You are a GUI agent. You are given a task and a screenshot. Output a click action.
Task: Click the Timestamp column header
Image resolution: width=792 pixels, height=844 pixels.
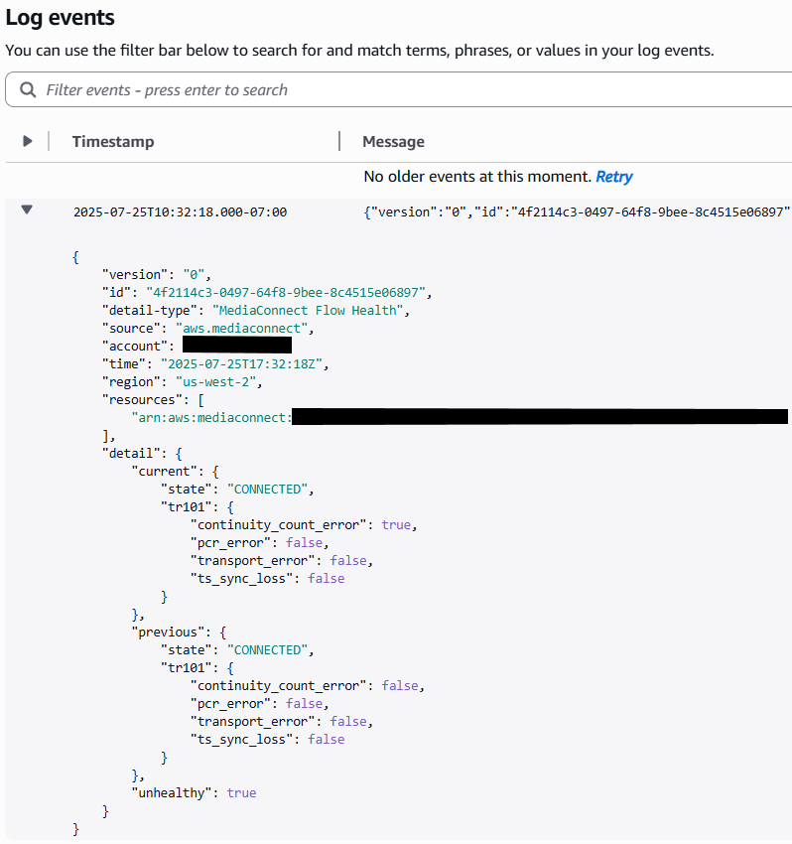pyautogui.click(x=112, y=141)
